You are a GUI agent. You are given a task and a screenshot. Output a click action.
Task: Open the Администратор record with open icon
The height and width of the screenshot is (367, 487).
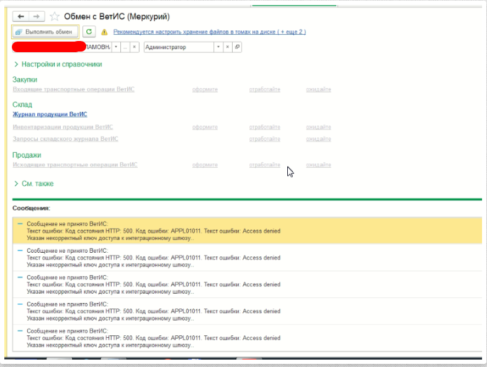click(237, 47)
